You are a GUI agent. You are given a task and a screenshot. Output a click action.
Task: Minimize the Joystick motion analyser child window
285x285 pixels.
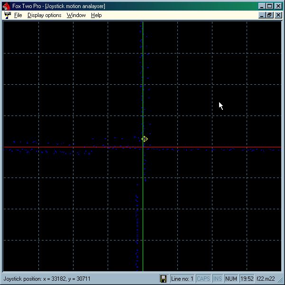[x=262, y=15]
